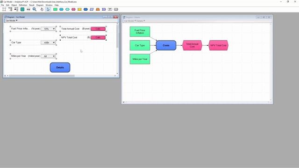Screen dimensions: 299x168
Task: Close the Car Model diagram window
Action: pyautogui.click(x=115, y=17)
